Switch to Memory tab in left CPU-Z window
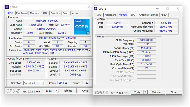Screen dimensions: 190x107 pos(34,13)
